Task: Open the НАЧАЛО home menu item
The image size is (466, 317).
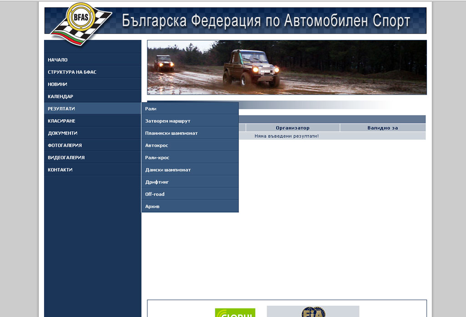Action: (58, 60)
